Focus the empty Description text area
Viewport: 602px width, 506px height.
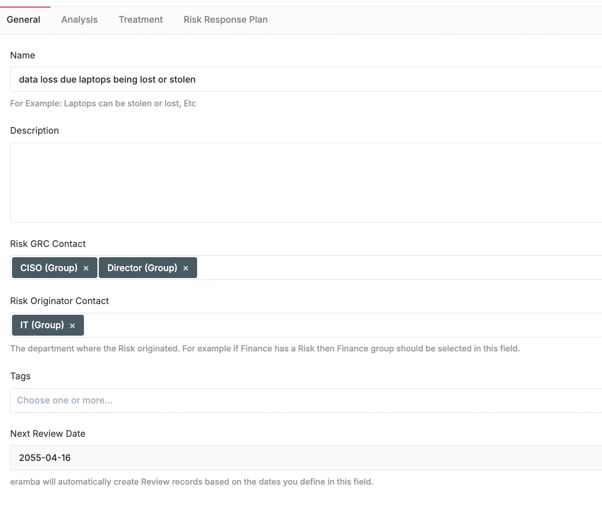tap(306, 182)
